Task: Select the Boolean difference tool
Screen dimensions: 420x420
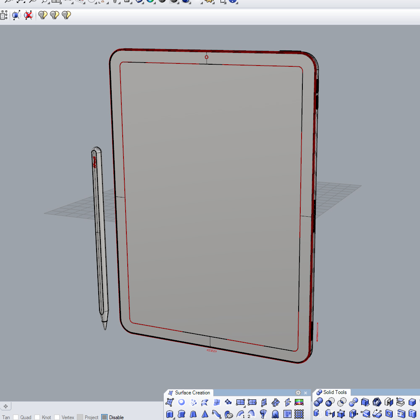Action: click(330, 402)
